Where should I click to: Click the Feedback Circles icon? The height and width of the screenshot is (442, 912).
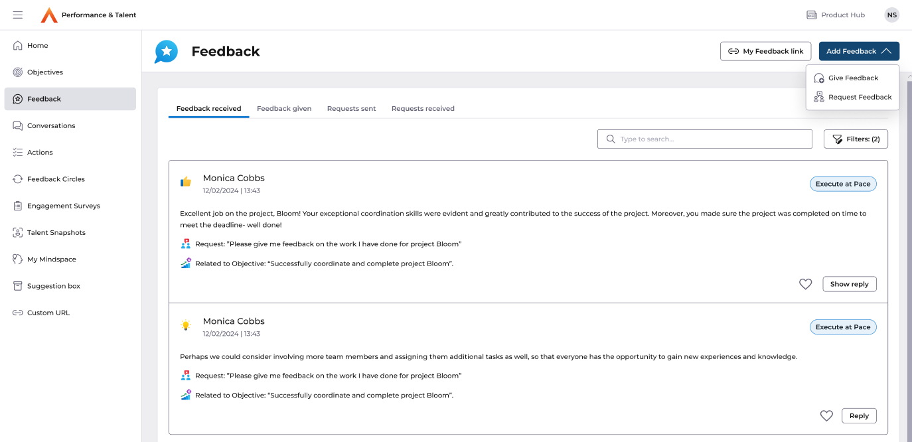pyautogui.click(x=18, y=179)
